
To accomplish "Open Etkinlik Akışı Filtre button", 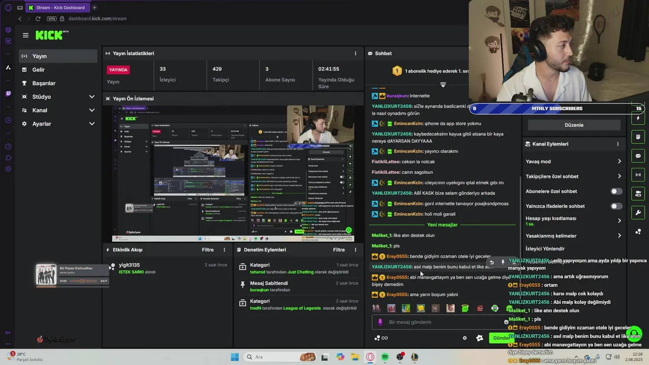I will point(208,250).
